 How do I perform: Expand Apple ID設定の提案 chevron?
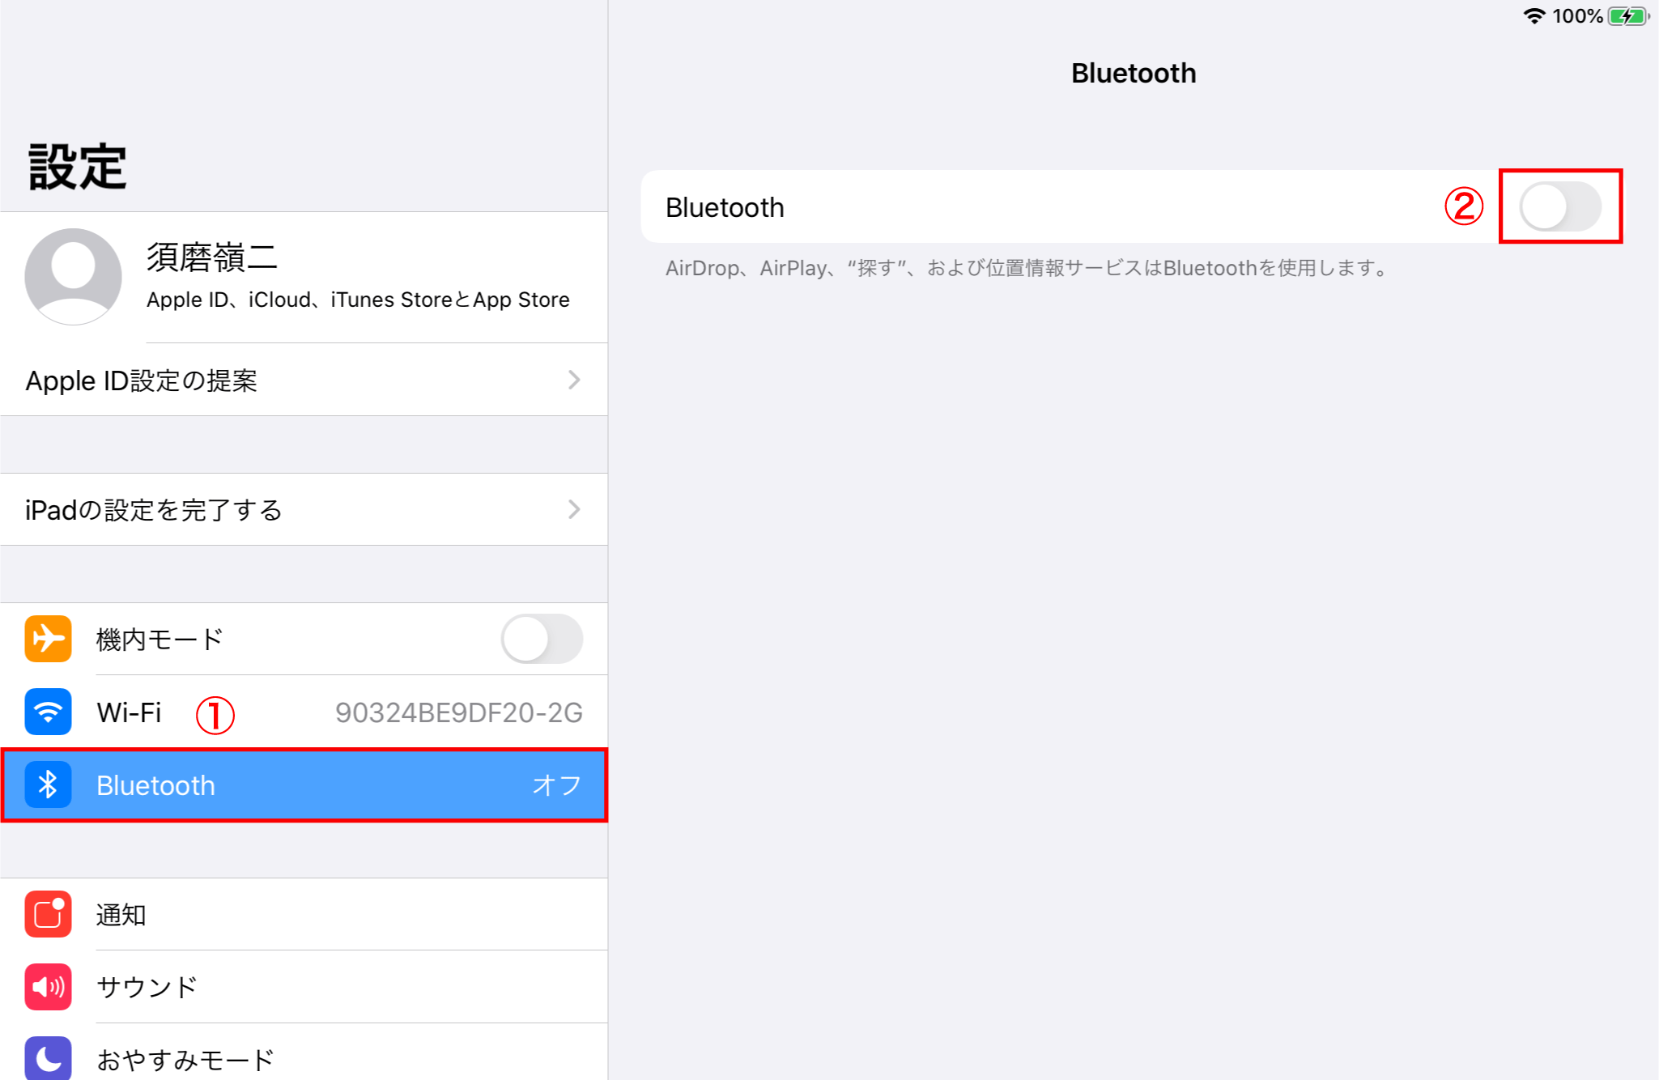click(574, 380)
